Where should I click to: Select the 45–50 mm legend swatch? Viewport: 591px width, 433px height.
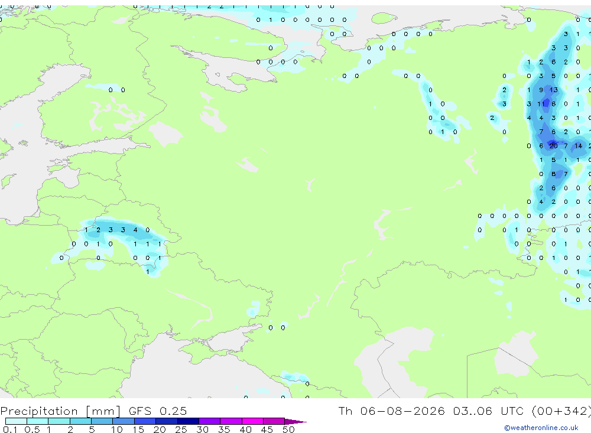(274, 421)
